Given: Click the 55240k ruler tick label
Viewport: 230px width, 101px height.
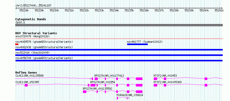Looking at the screenshot, I should click(204, 10).
